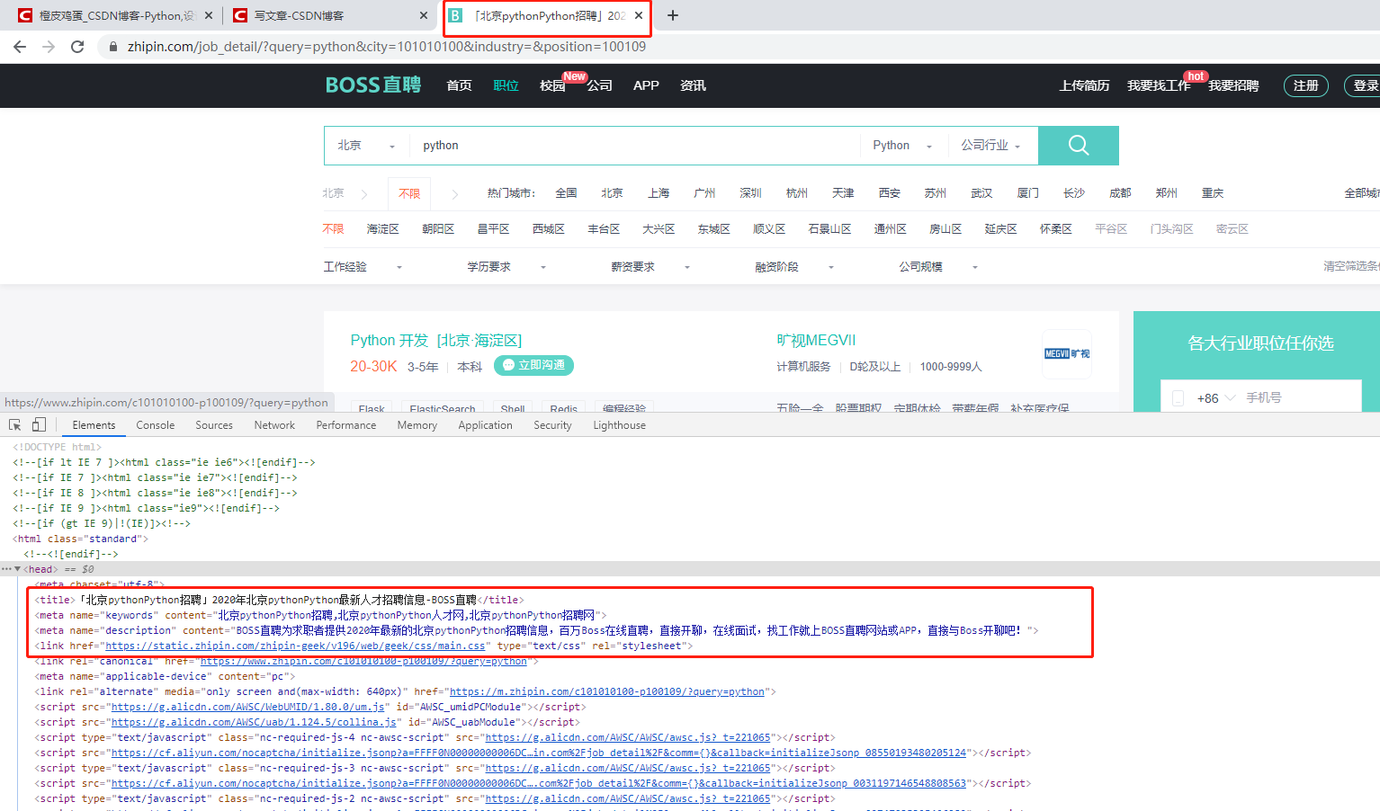Click the teal search magnifier button
Image resolution: width=1380 pixels, height=811 pixels.
coord(1079,146)
